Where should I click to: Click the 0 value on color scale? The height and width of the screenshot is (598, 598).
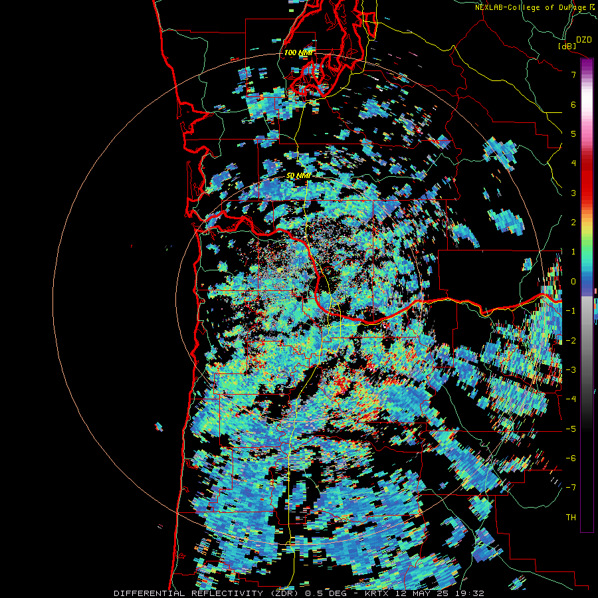573,282
